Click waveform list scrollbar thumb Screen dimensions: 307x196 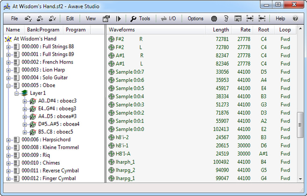pyautogui.click(x=300, y=125)
